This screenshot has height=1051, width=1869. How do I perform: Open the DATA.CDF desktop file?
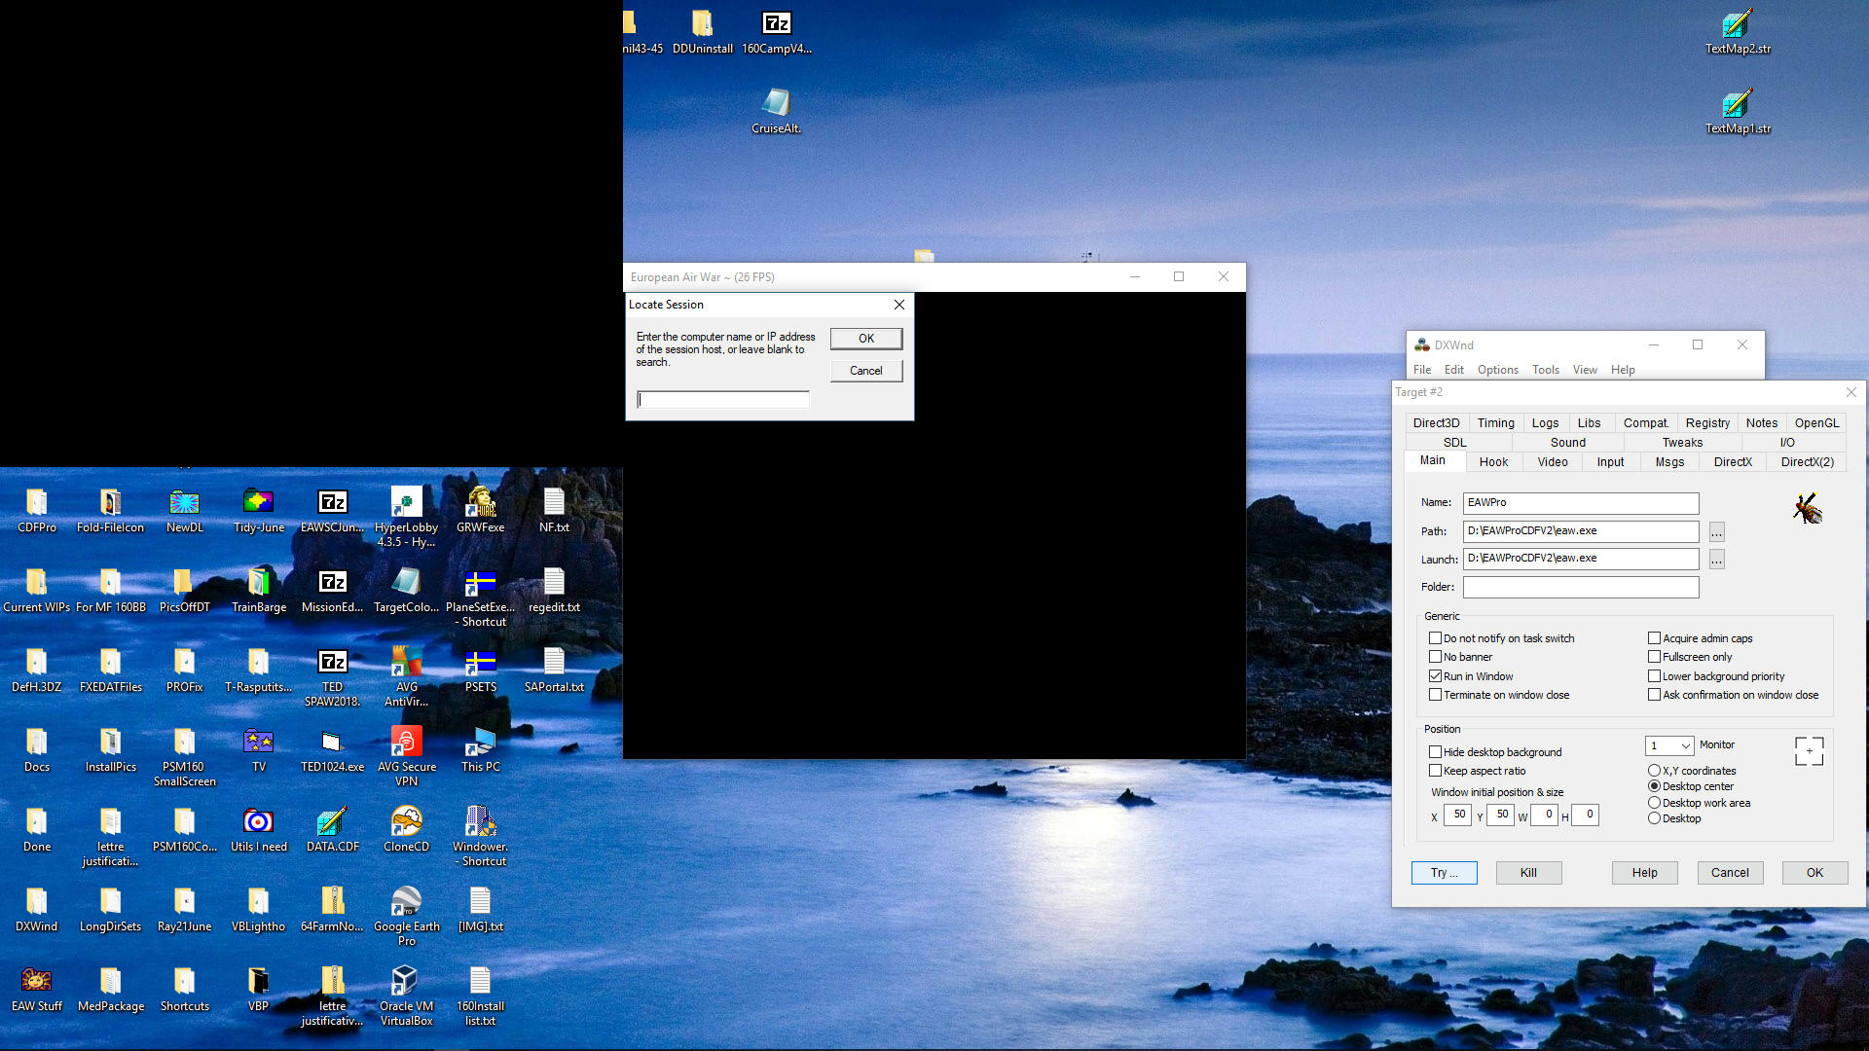(x=332, y=829)
